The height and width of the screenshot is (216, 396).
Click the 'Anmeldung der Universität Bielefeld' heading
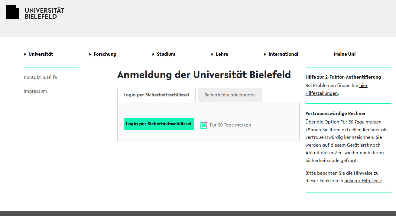204,75
